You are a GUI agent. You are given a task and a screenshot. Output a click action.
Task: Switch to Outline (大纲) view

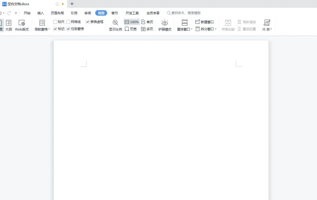tap(9, 25)
